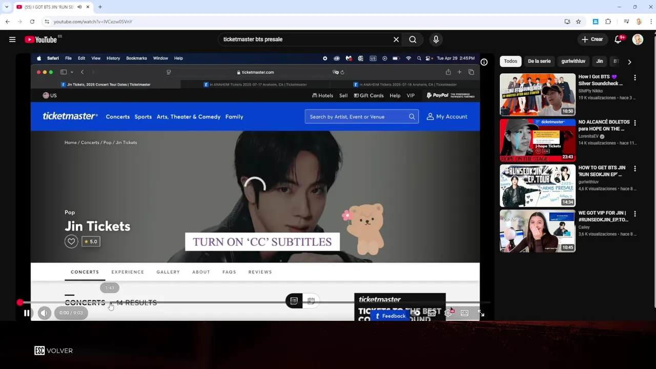Clear the search box with the X
Screen dimensions: 656x369
click(396, 39)
